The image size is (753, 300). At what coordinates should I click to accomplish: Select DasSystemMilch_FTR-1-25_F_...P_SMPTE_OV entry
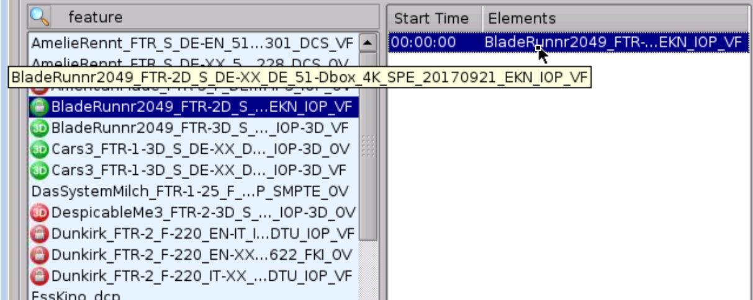[193, 191]
